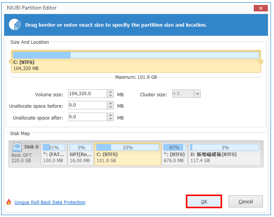The width and height of the screenshot is (274, 217).
Task: Click the 'Maximum: 101.9 GB' label
Action: click(x=136, y=77)
